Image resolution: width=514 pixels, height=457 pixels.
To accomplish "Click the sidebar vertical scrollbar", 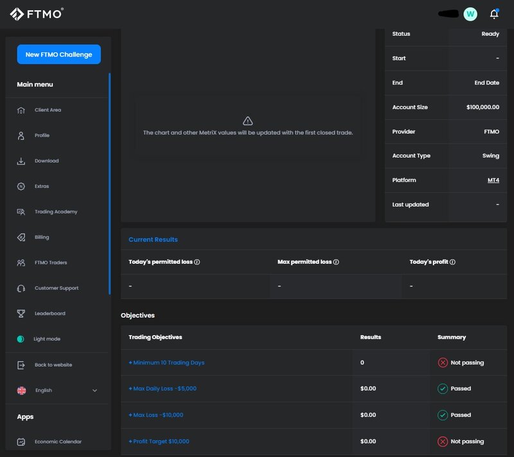I will coord(110,183).
